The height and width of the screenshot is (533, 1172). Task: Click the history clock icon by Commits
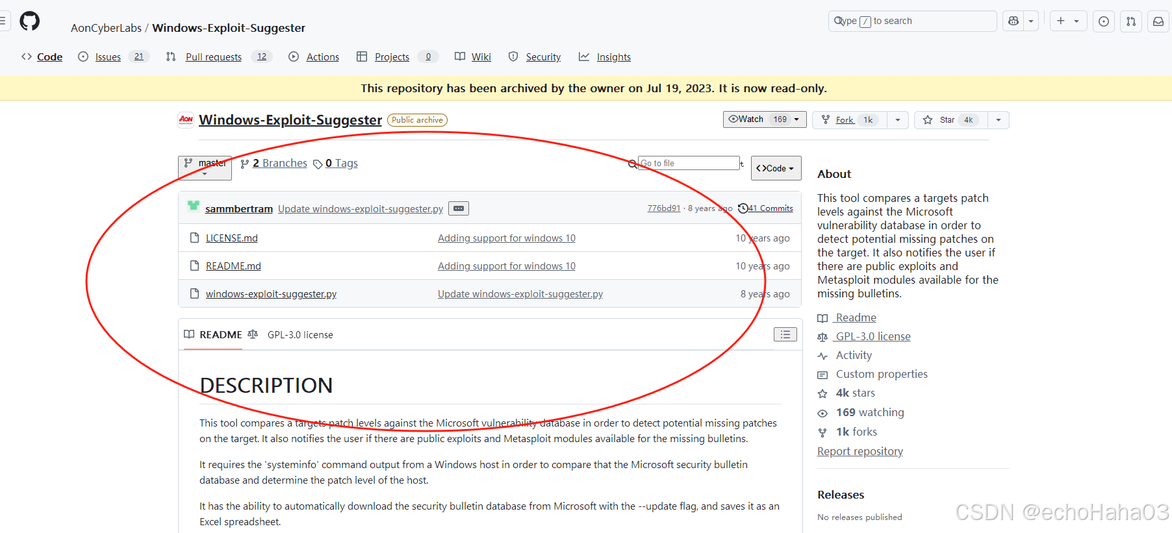tap(743, 208)
